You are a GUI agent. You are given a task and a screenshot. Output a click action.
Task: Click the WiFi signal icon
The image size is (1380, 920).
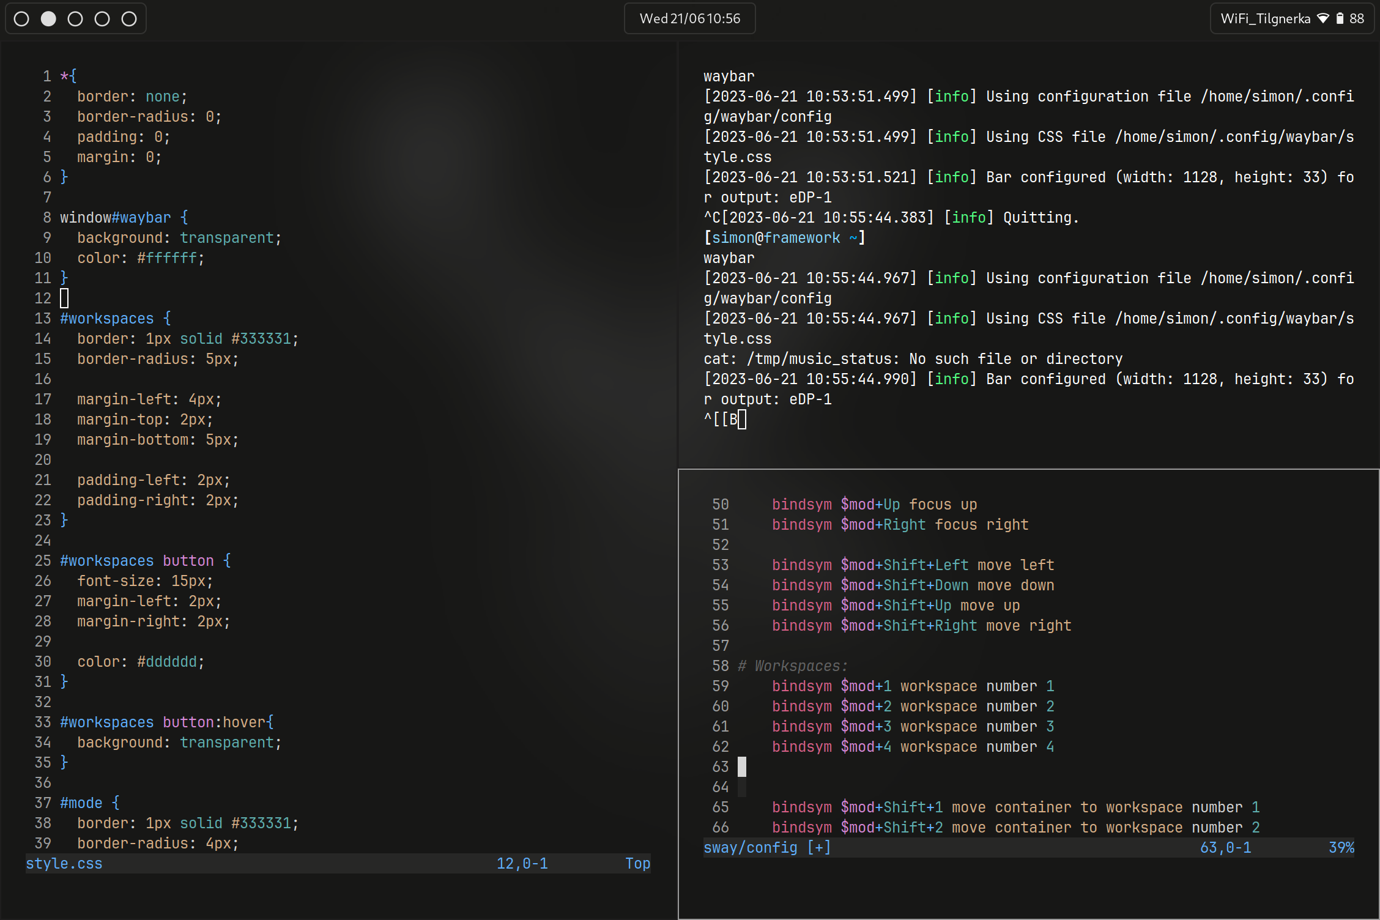click(x=1323, y=18)
